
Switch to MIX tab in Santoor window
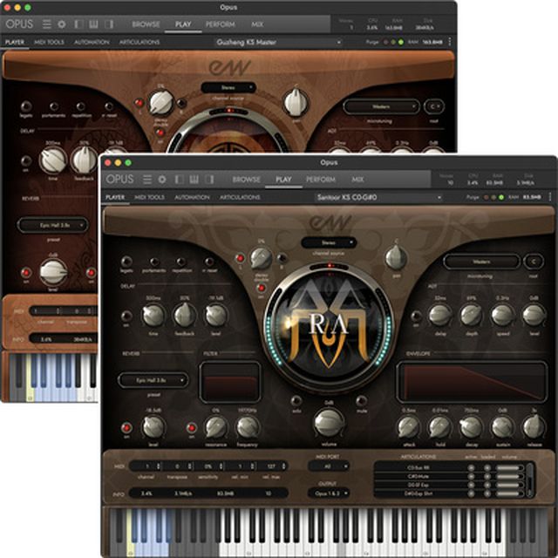pos(357,180)
